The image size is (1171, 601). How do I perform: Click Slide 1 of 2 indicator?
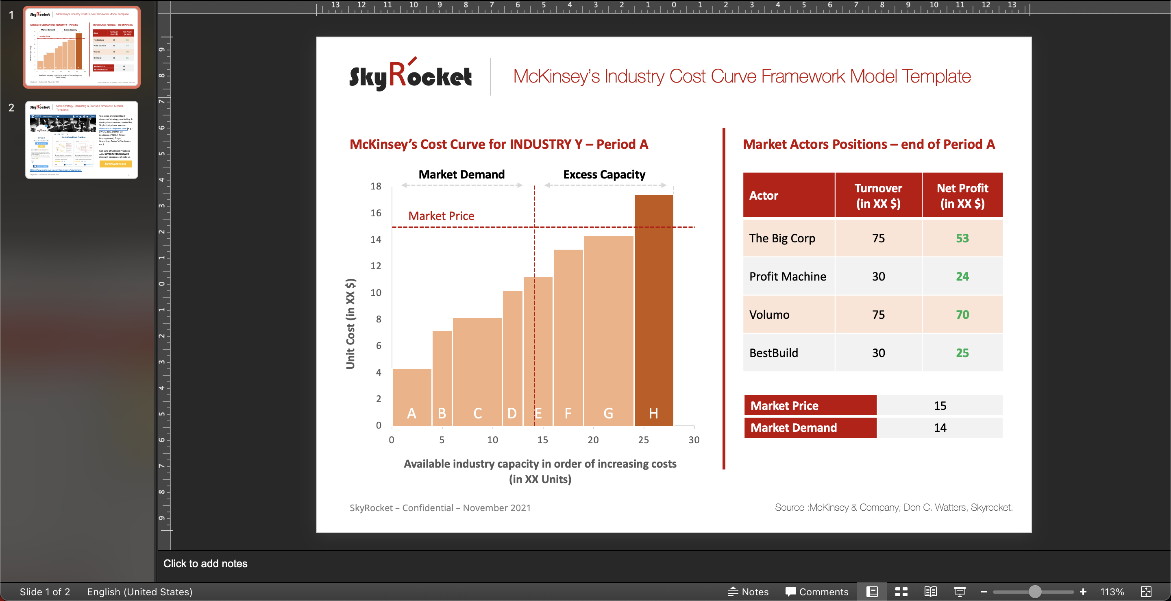tap(45, 592)
